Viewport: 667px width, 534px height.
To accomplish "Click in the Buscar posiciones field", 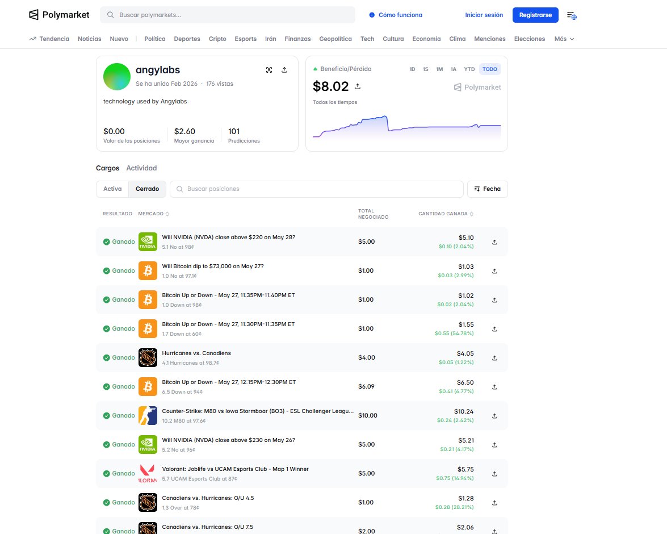I will (x=317, y=189).
